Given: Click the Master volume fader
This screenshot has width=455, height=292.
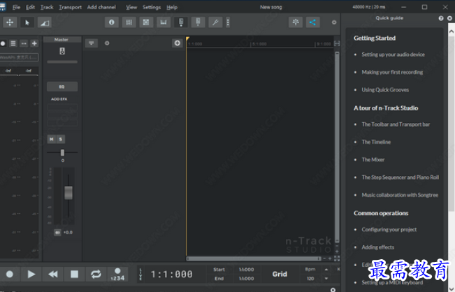Looking at the screenshot, I should 68,191.
